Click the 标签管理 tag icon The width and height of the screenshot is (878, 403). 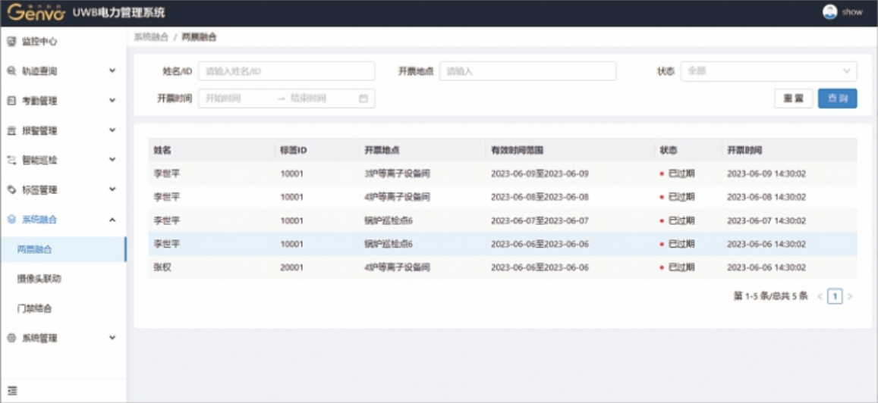11,190
